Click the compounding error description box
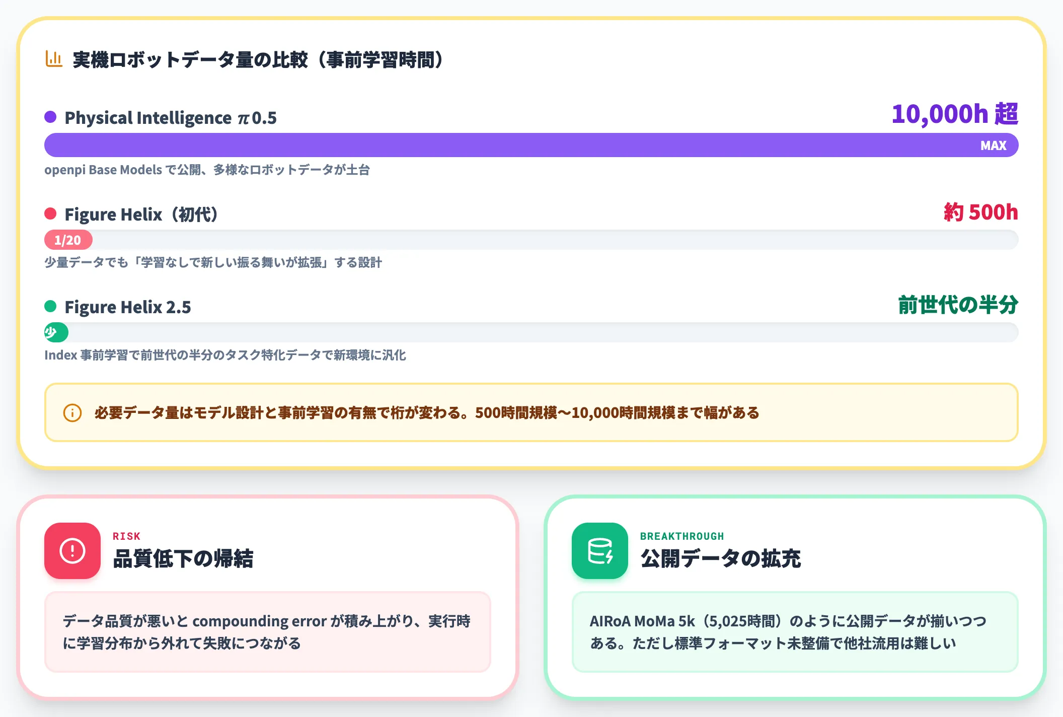This screenshot has height=717, width=1063. coord(268,632)
